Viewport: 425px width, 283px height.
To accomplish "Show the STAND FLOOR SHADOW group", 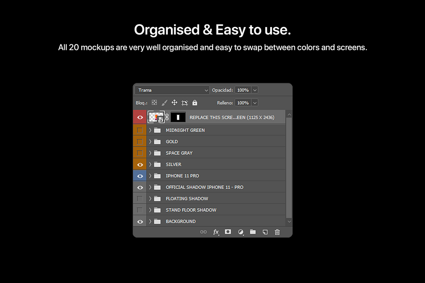I will (x=140, y=210).
